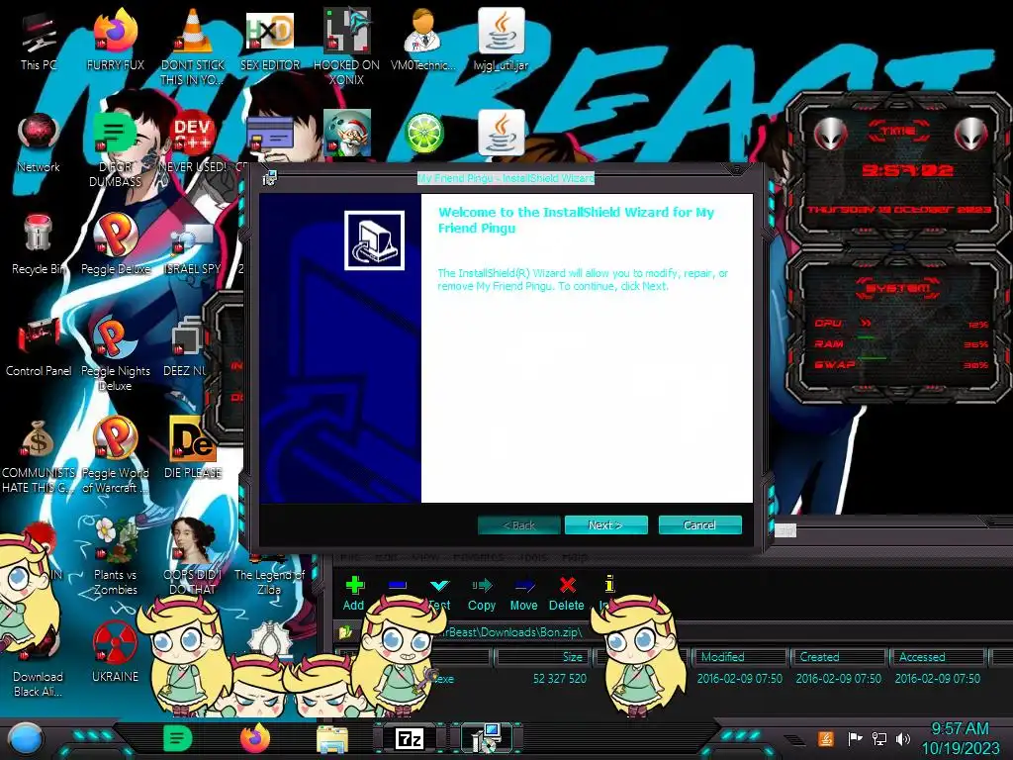Click the Java tray icon
Image resolution: width=1013 pixels, height=760 pixels.
click(x=826, y=738)
